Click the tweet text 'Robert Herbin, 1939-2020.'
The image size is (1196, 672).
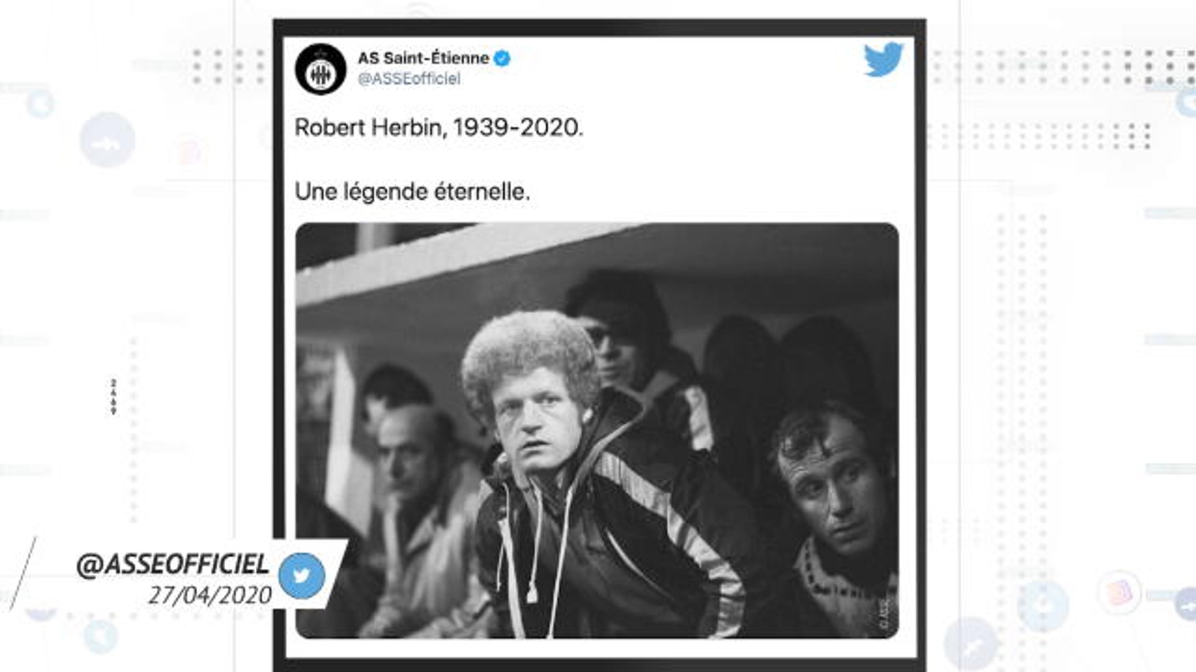[x=439, y=128]
